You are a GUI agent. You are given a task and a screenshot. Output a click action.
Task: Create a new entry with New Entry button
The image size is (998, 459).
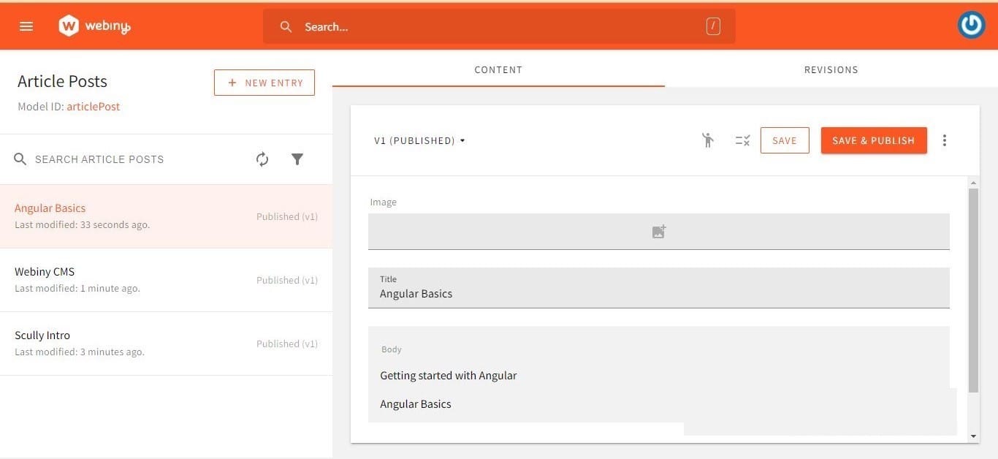pos(264,83)
